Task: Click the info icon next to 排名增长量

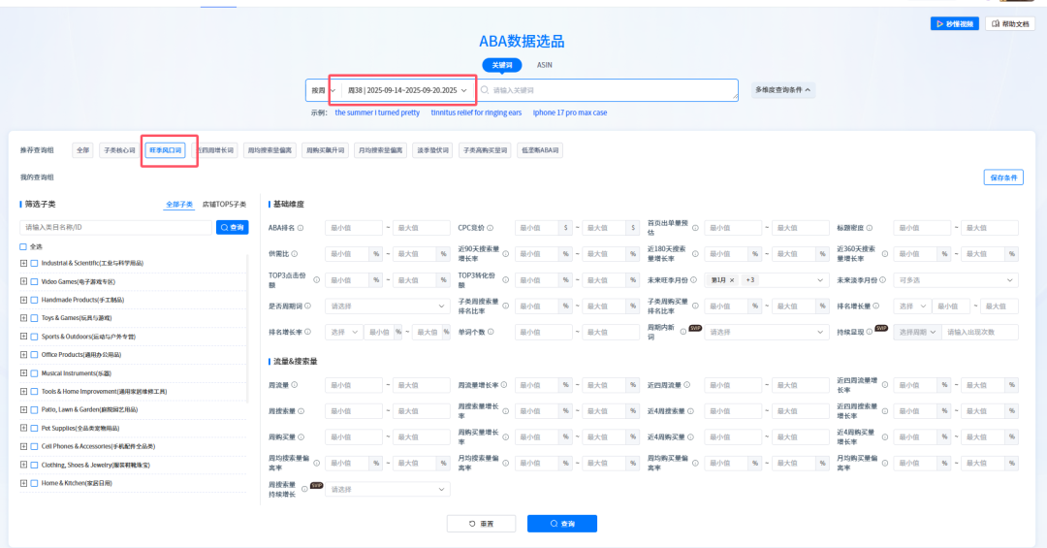Action: click(x=876, y=306)
